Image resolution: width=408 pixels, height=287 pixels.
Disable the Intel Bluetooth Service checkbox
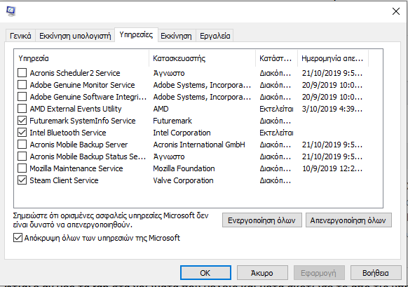[22, 133]
